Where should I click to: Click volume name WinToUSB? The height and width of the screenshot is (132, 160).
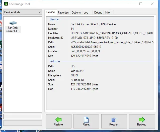pyautogui.click(x=77, y=71)
